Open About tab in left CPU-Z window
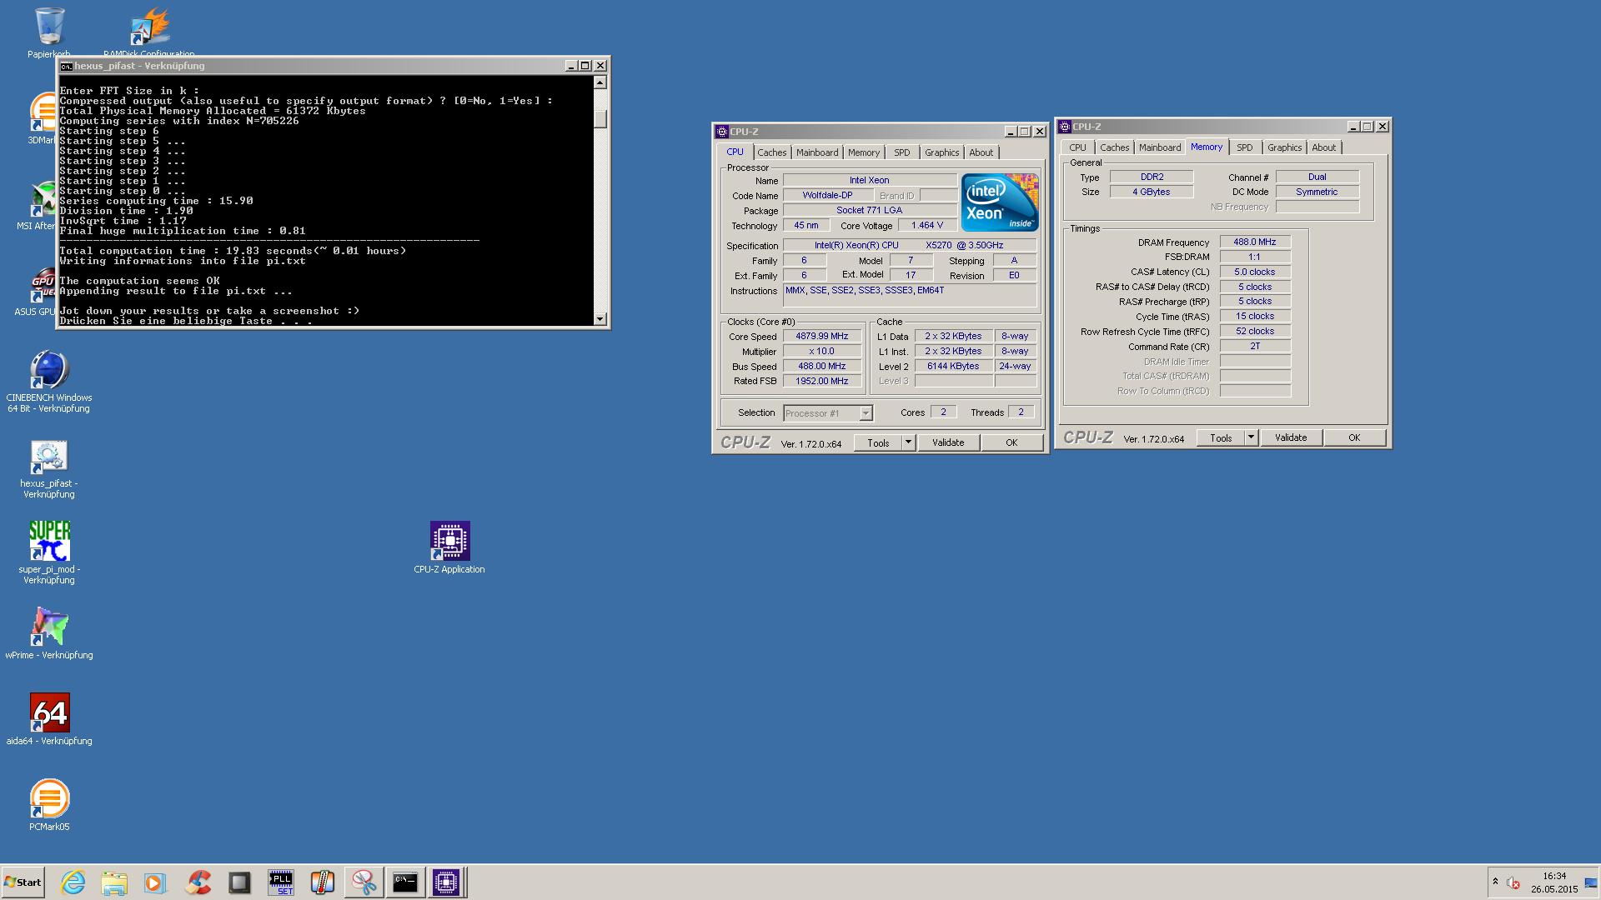The height and width of the screenshot is (900, 1601). tap(981, 152)
